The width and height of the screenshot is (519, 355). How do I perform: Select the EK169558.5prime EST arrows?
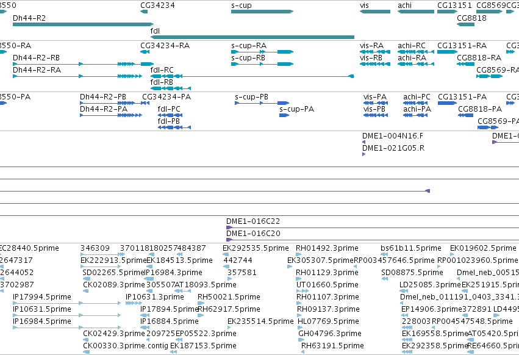click(x=407, y=340)
